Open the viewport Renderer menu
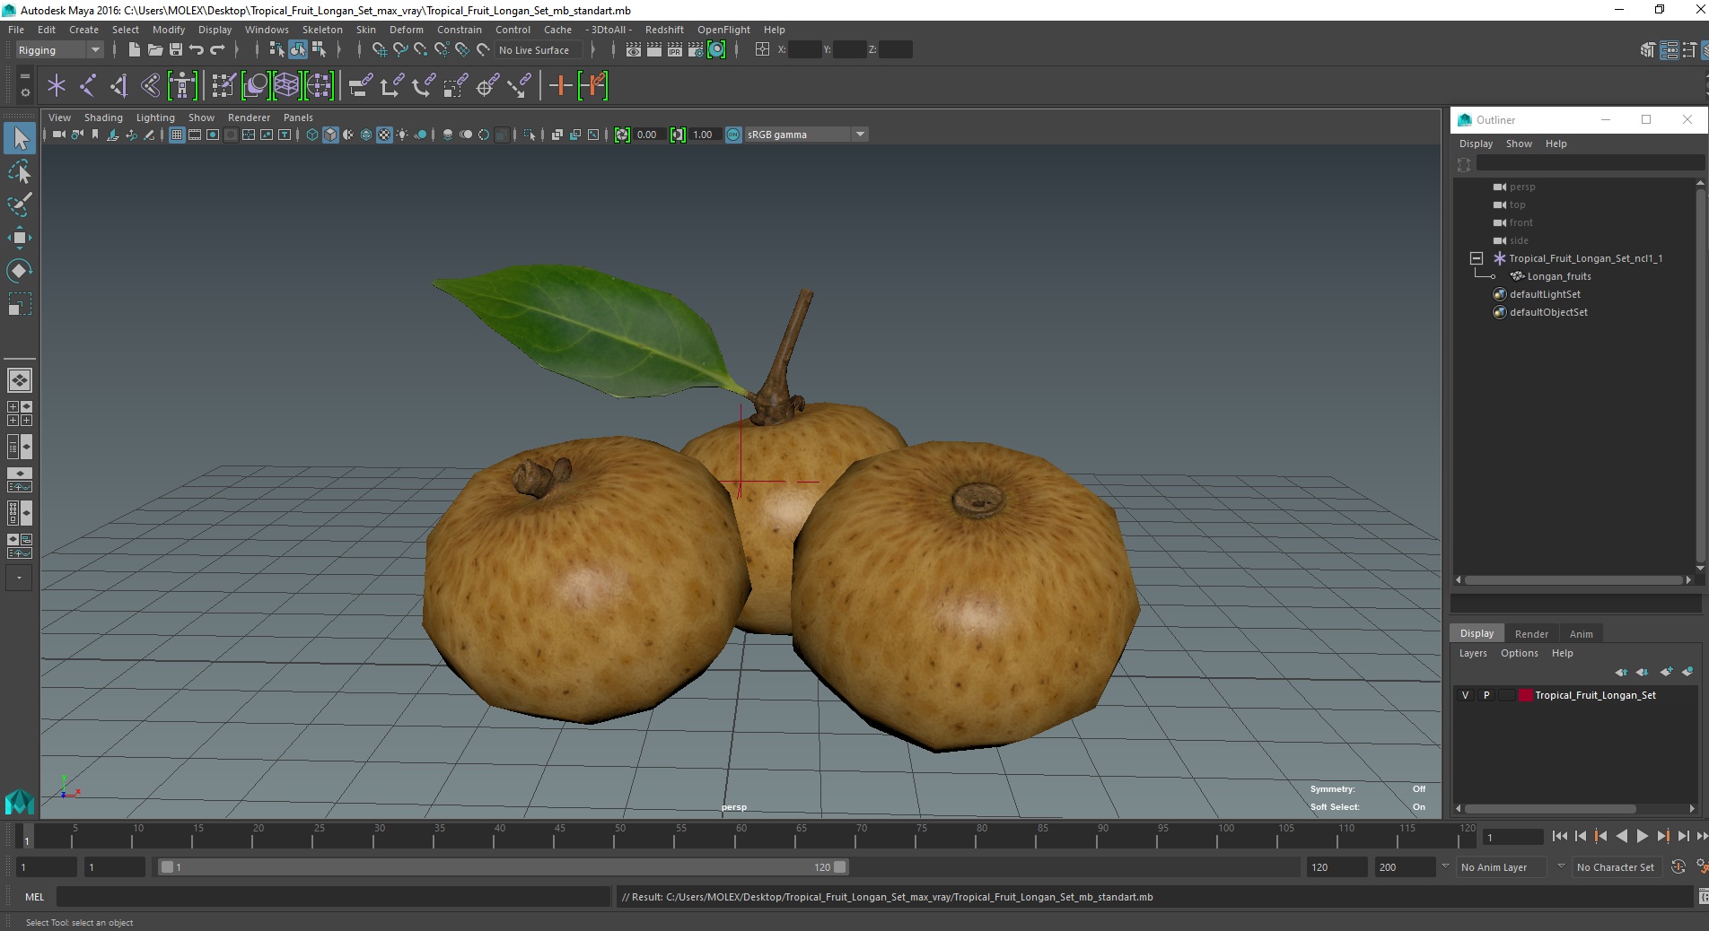The width and height of the screenshot is (1709, 931). point(249,117)
